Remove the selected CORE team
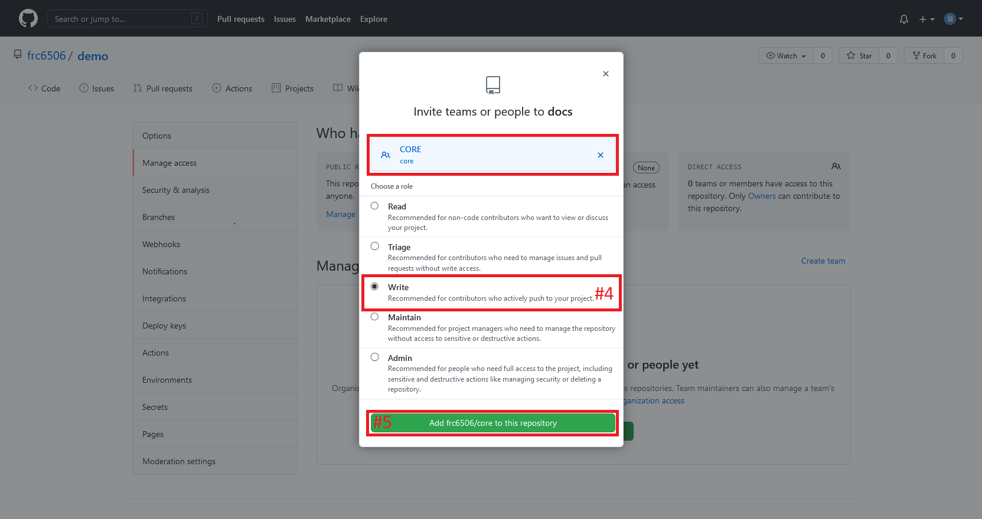This screenshot has width=982, height=519. point(601,155)
